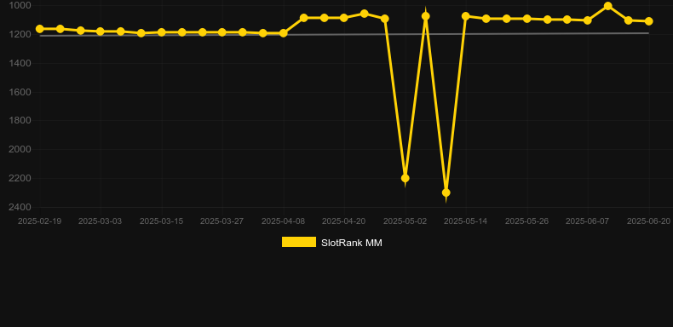Viewport: 673px width, 327px height.
Task: Toggle the SlotRank MM legend label
Action: point(352,243)
